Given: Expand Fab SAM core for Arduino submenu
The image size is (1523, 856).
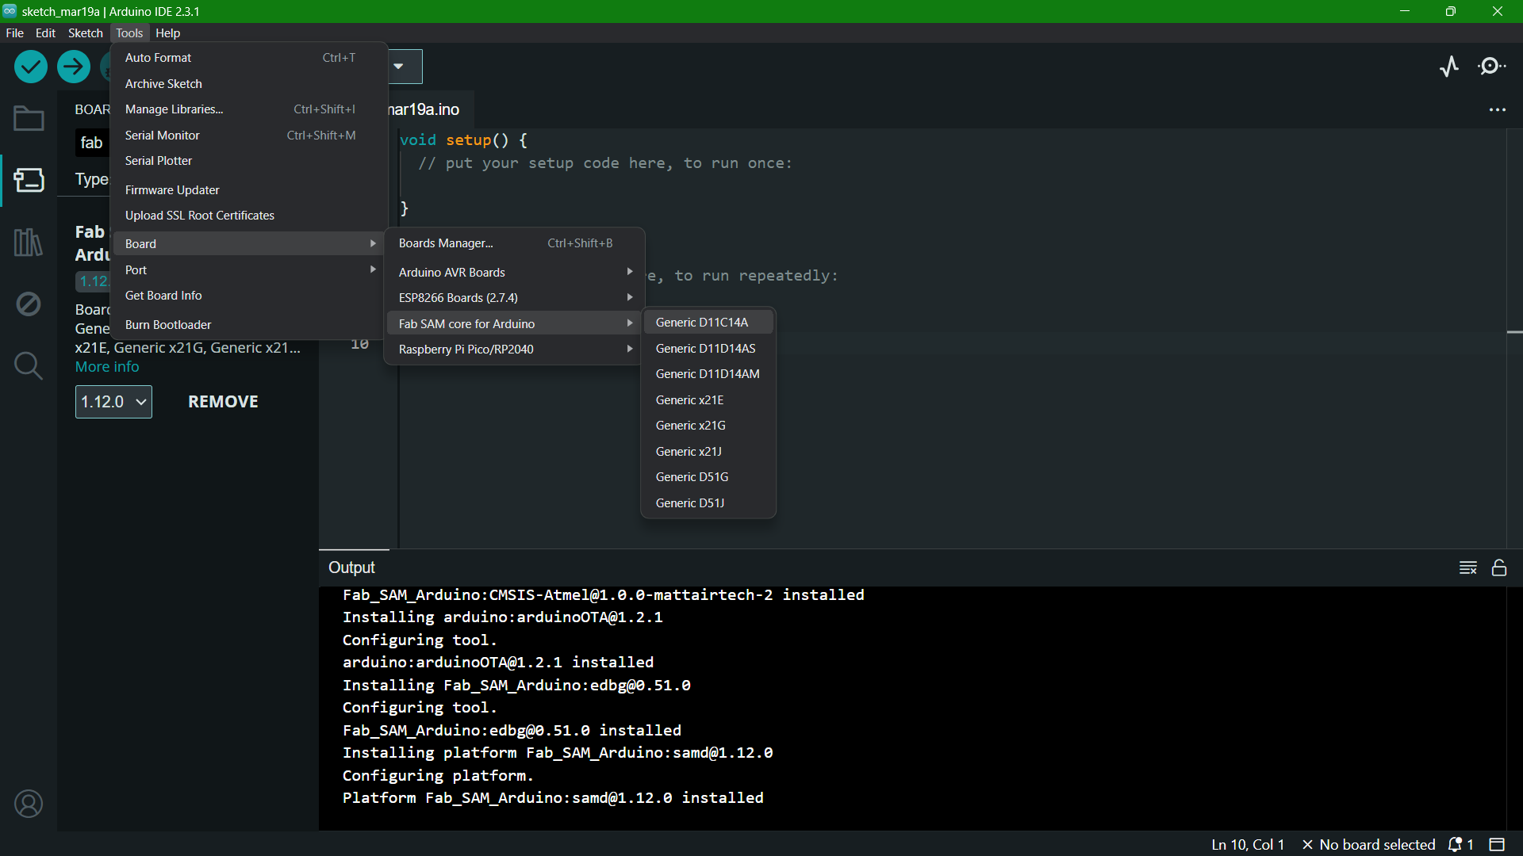Looking at the screenshot, I should pyautogui.click(x=515, y=324).
